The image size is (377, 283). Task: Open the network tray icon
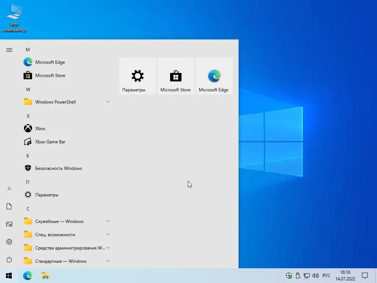coord(307,276)
